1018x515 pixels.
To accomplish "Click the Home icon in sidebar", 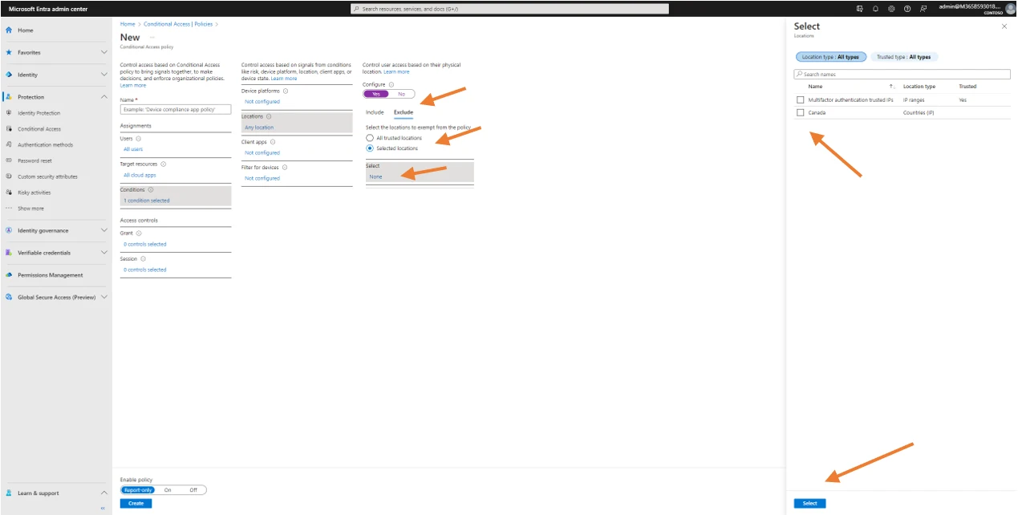I will (9, 30).
